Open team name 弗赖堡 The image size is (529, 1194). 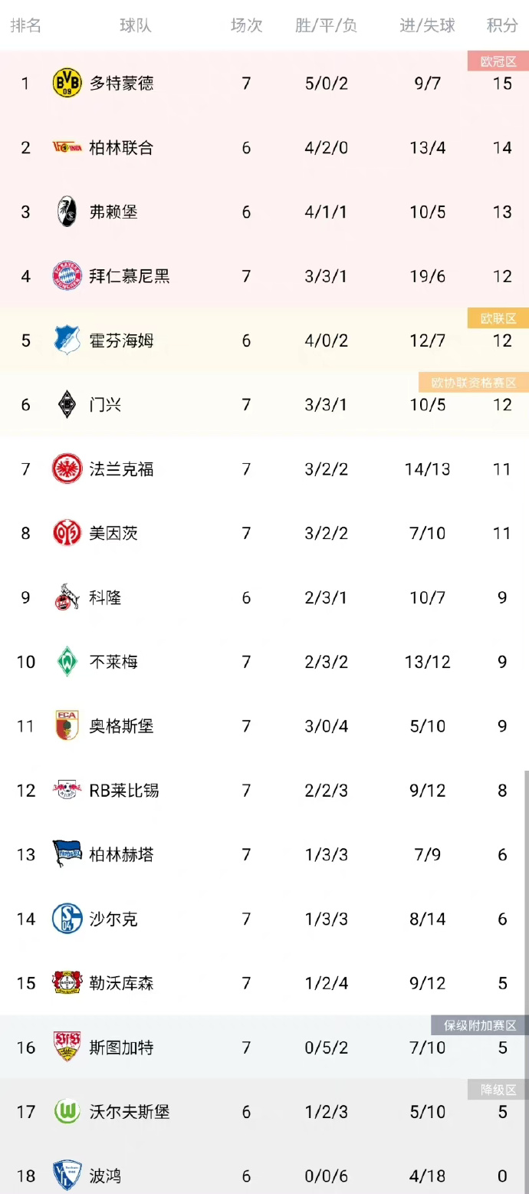113,212
